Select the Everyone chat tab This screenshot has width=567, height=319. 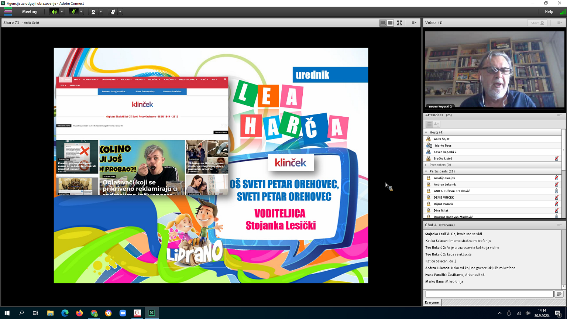pyautogui.click(x=432, y=302)
